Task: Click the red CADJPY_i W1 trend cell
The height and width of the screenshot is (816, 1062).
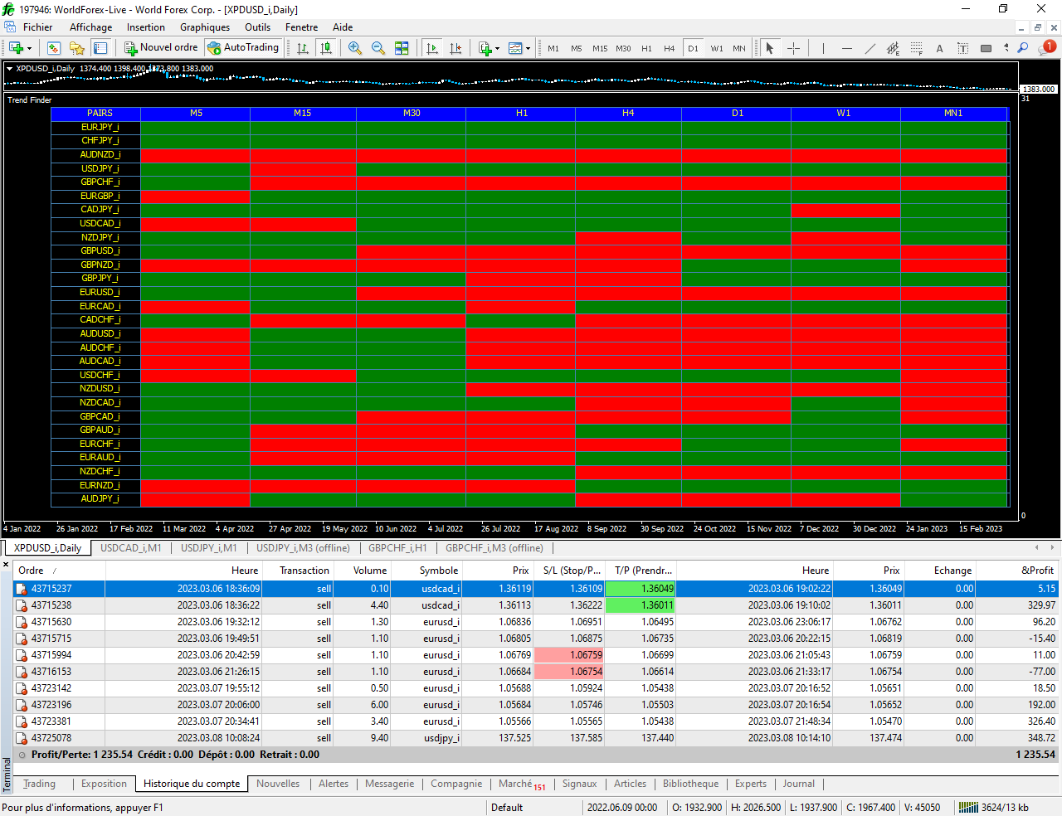Action: [x=845, y=210]
